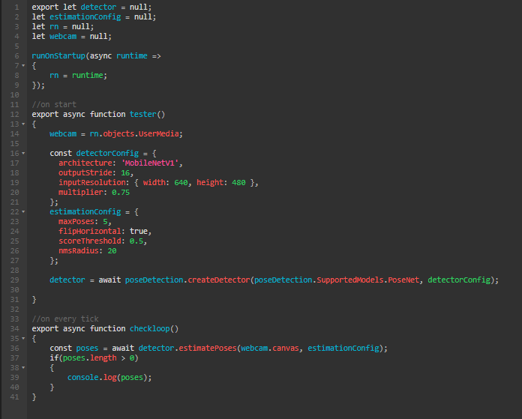The height and width of the screenshot is (419, 522).
Task: Collapse the if-block fold at line 38
Action: click(23, 368)
